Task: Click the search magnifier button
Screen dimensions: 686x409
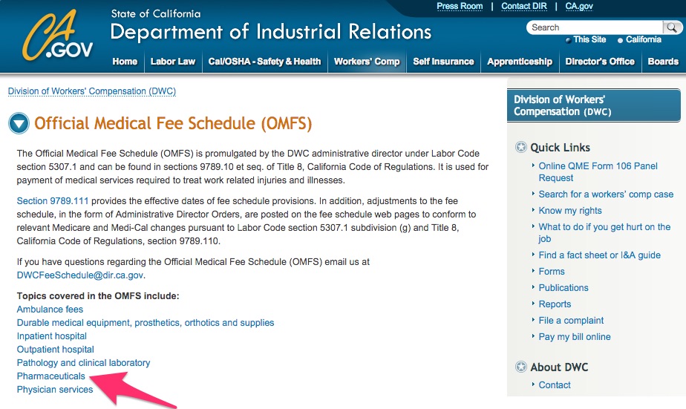Action: point(672,27)
